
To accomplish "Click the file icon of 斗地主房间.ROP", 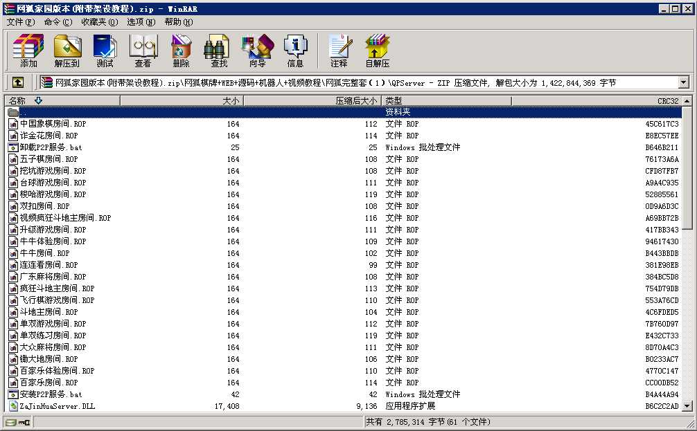I will (x=13, y=312).
